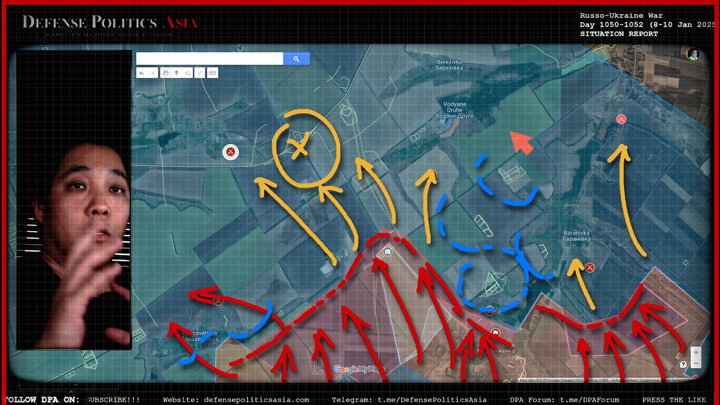Click the blue map search button
The width and height of the screenshot is (720, 405).
(x=296, y=58)
